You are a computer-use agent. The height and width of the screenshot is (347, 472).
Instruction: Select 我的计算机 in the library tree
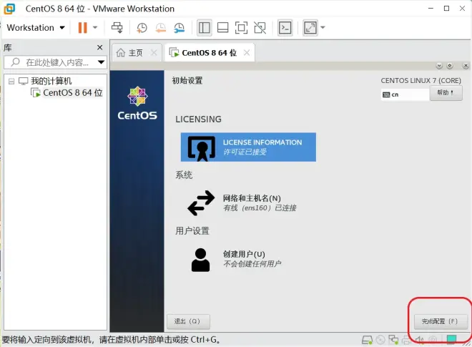pyautogui.click(x=51, y=81)
